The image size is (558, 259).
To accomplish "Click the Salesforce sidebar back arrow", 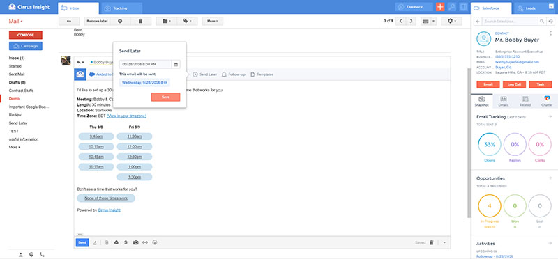I will point(478,22).
